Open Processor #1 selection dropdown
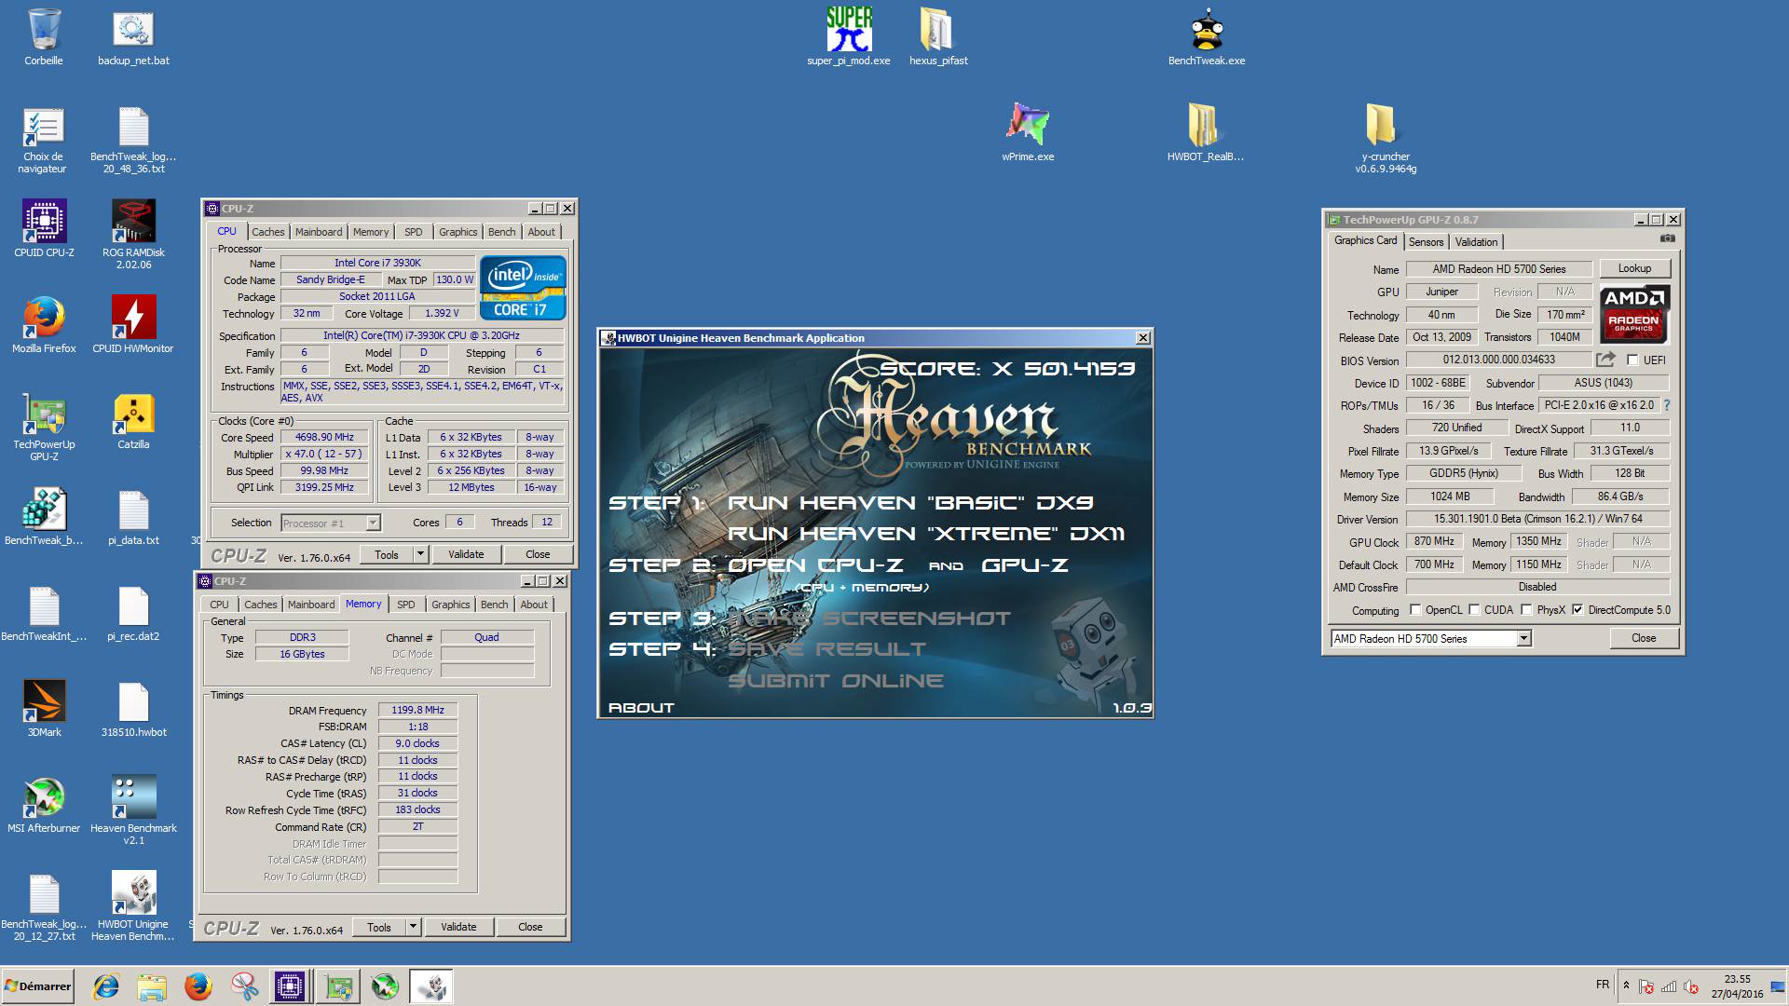This screenshot has height=1006, width=1789. tap(373, 523)
